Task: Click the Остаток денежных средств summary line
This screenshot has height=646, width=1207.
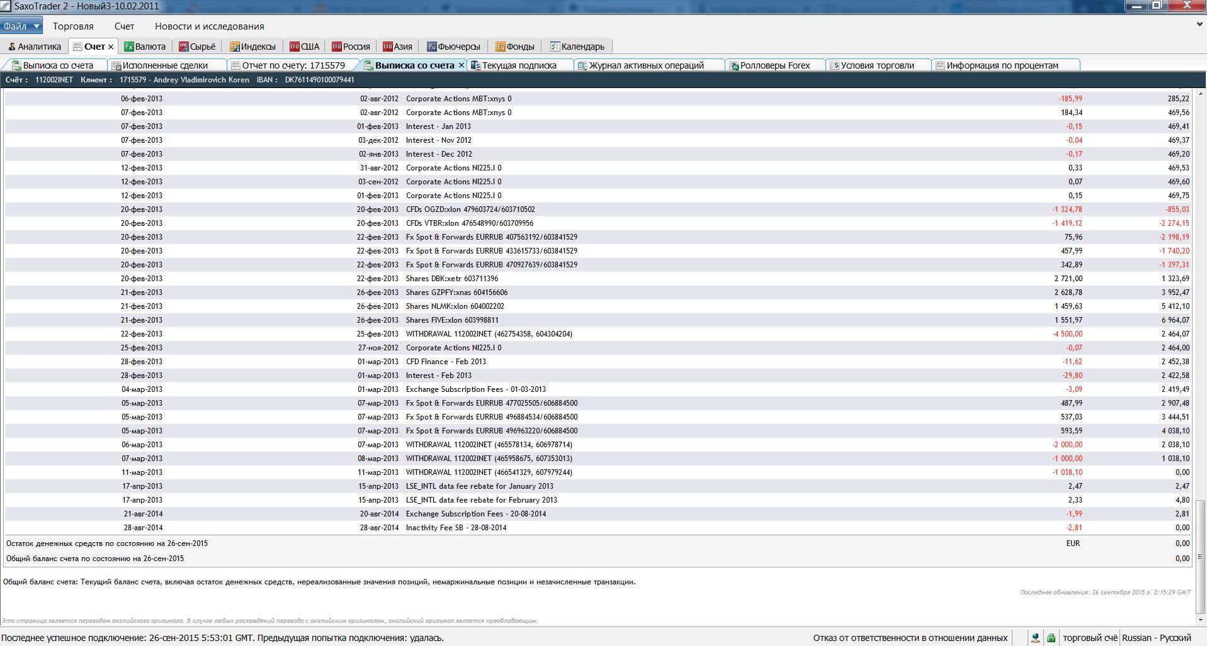Action: (598, 543)
